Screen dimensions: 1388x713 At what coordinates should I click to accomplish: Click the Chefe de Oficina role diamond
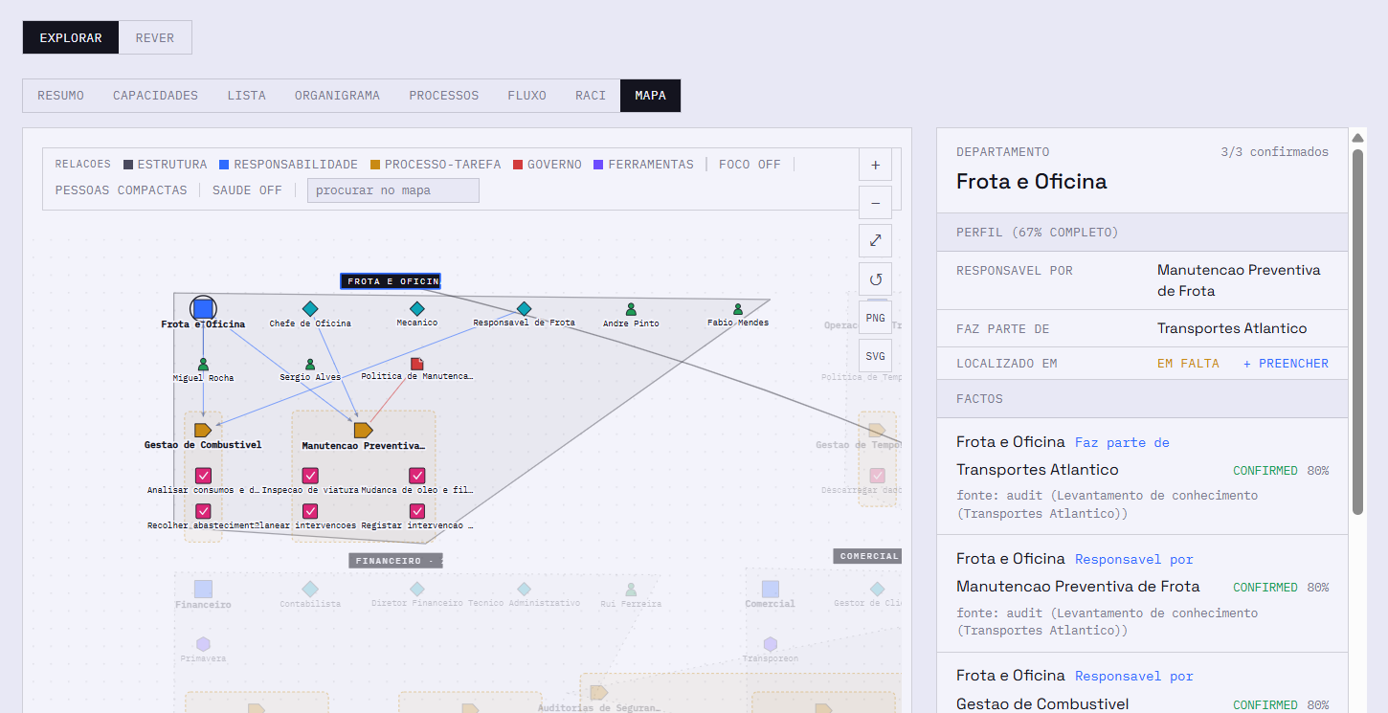point(310,308)
